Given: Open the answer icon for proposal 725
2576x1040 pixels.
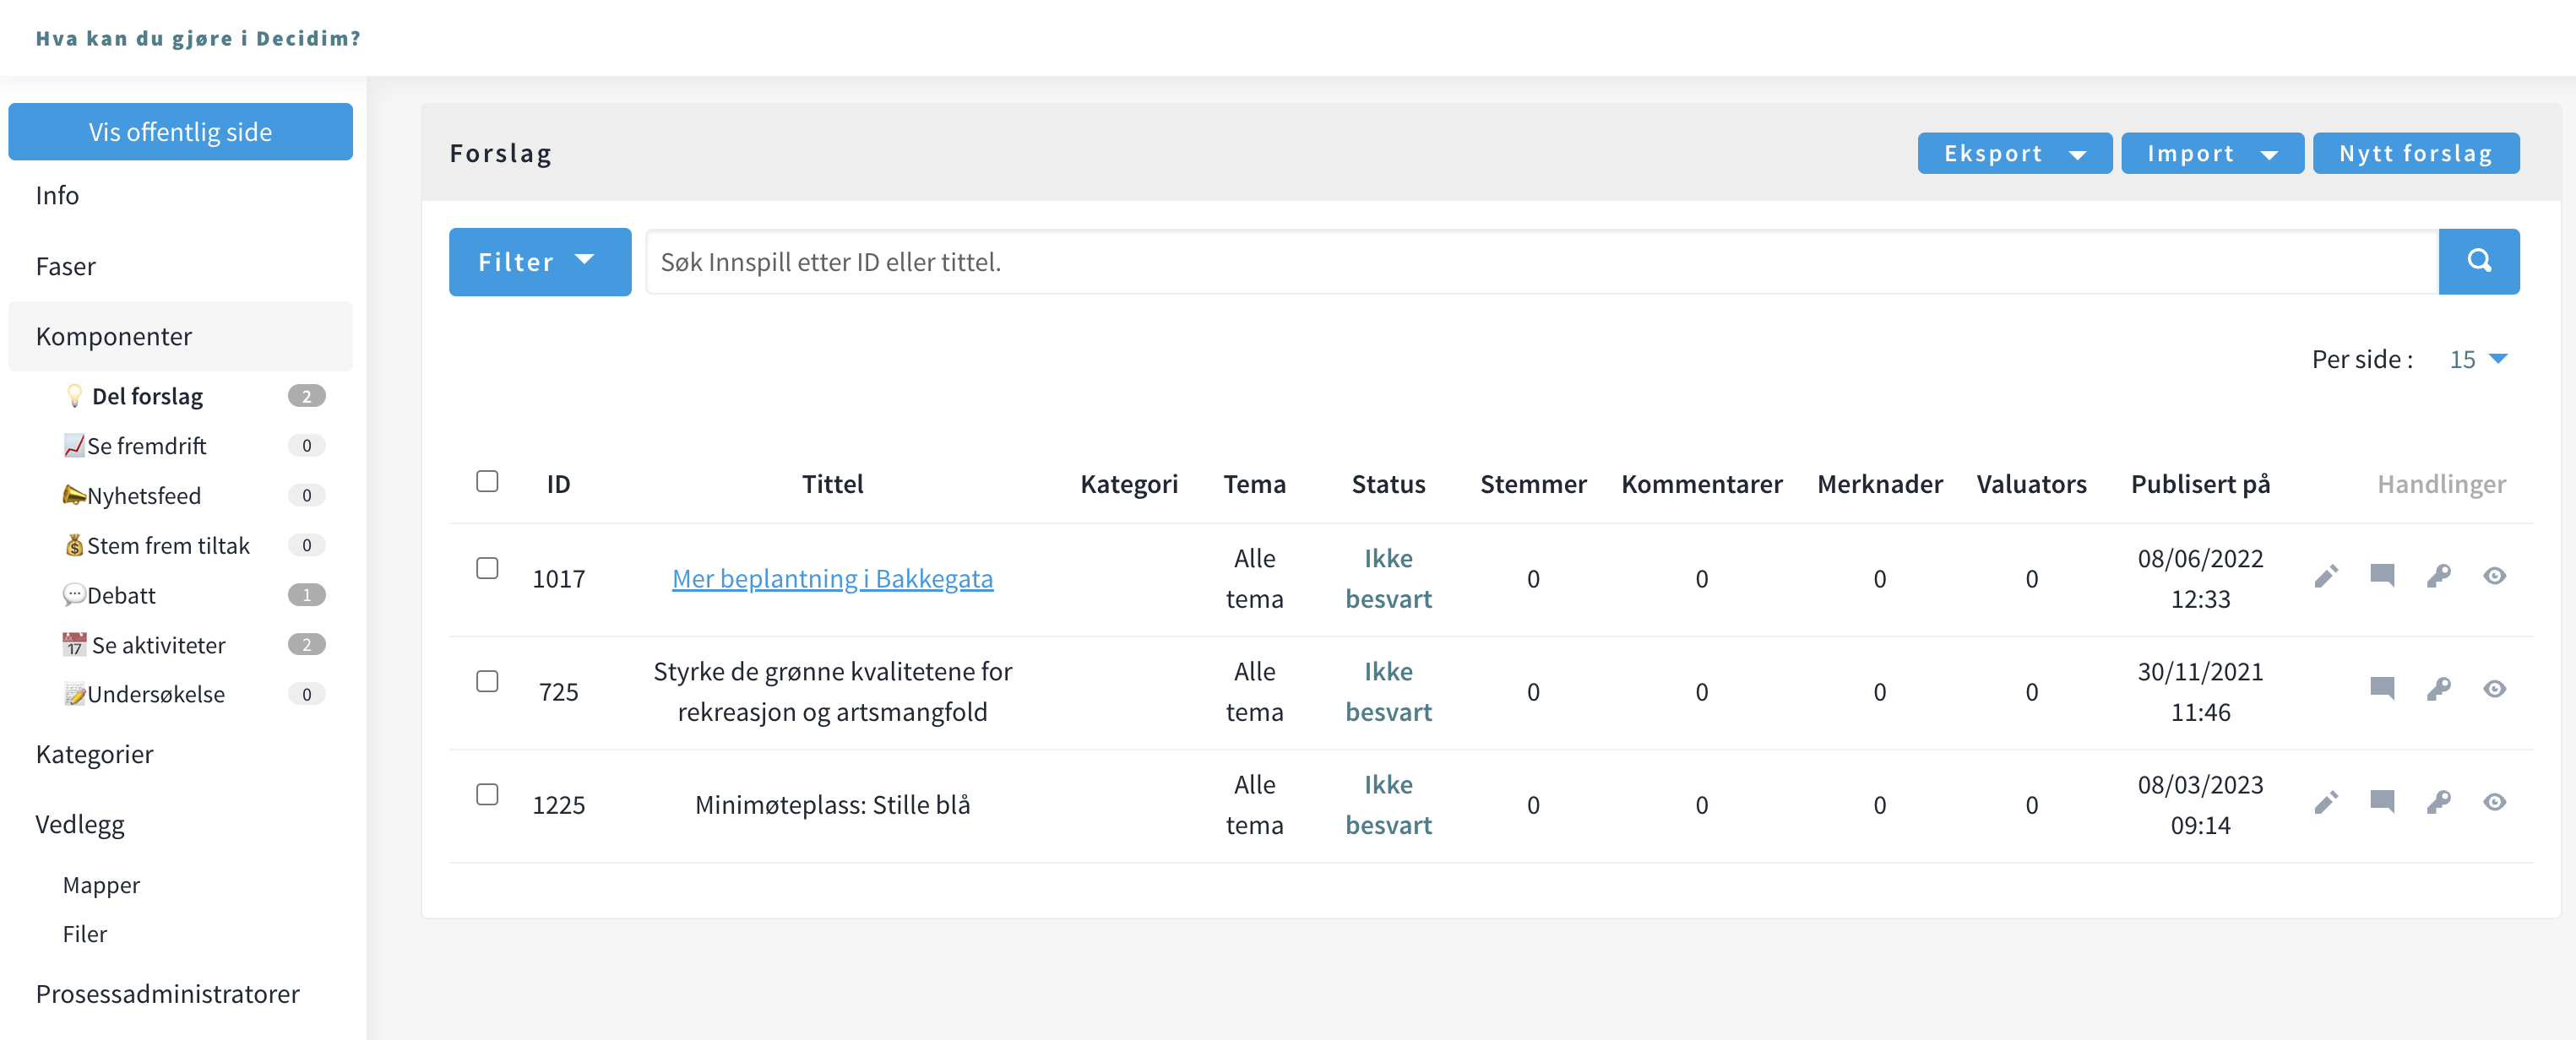Looking at the screenshot, I should tap(2382, 690).
